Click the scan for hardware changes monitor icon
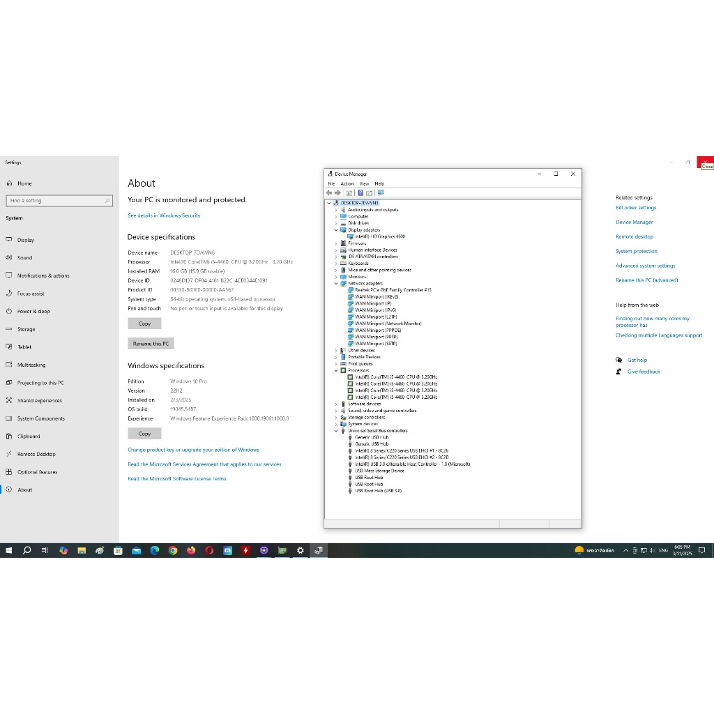Viewport: 714px width, 714px height. tap(381, 193)
